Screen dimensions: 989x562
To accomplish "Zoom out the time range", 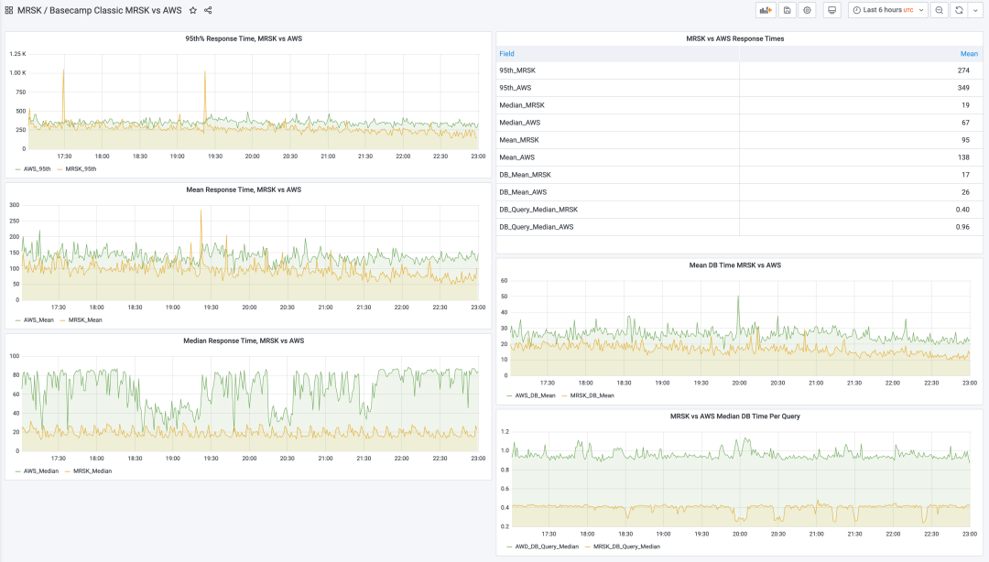I will point(940,10).
